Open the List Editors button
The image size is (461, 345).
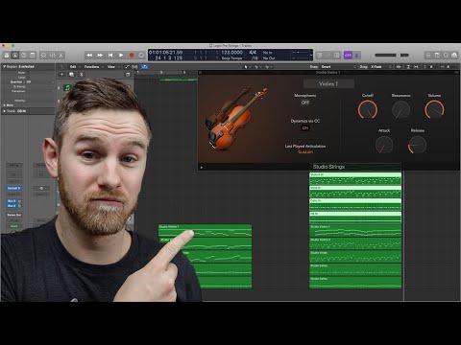tap(428, 56)
